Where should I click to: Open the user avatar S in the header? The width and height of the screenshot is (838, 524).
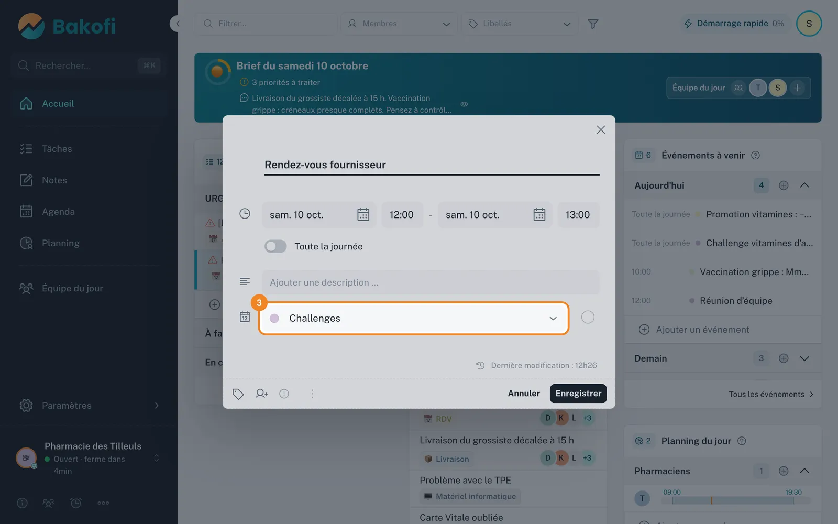[x=809, y=24]
